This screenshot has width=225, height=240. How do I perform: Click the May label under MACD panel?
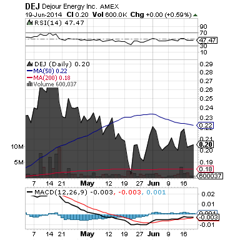click(x=87, y=234)
